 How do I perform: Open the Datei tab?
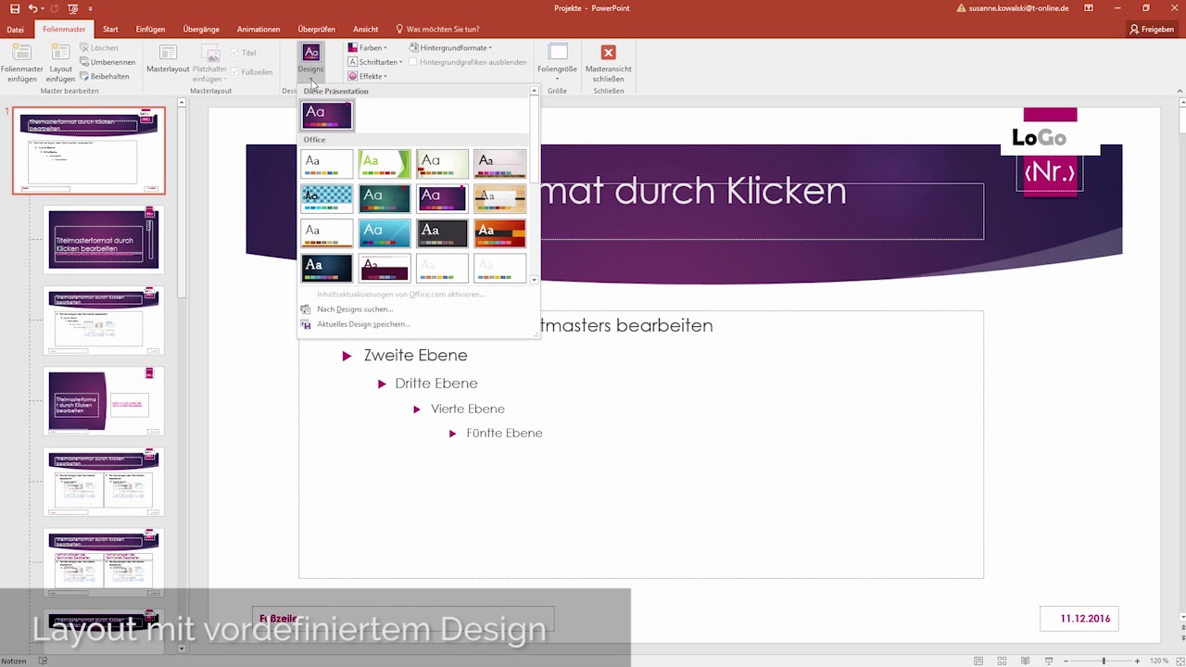click(x=15, y=29)
